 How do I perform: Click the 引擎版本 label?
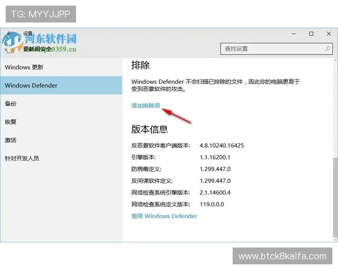coord(144,157)
